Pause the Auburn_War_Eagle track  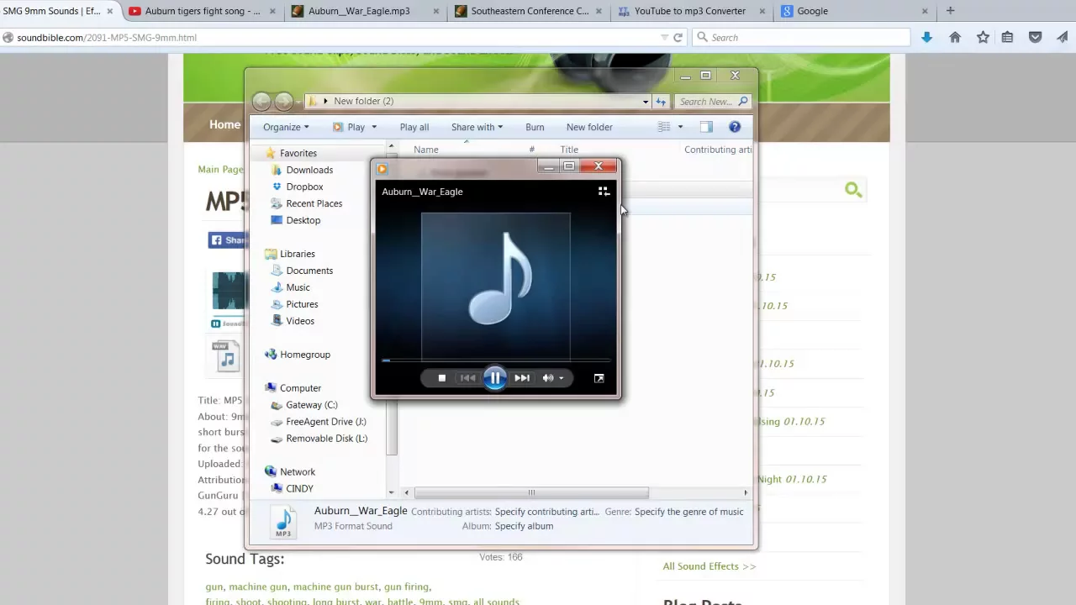click(x=495, y=378)
